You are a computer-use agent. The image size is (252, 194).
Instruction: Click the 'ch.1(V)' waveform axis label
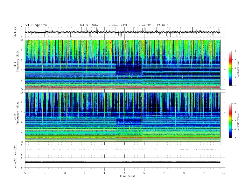[x=15, y=32]
